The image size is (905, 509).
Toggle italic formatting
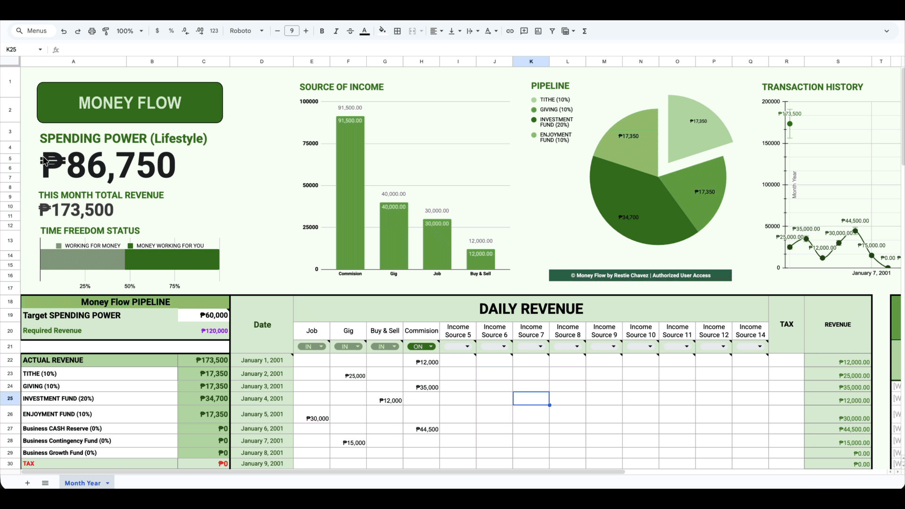(x=336, y=31)
